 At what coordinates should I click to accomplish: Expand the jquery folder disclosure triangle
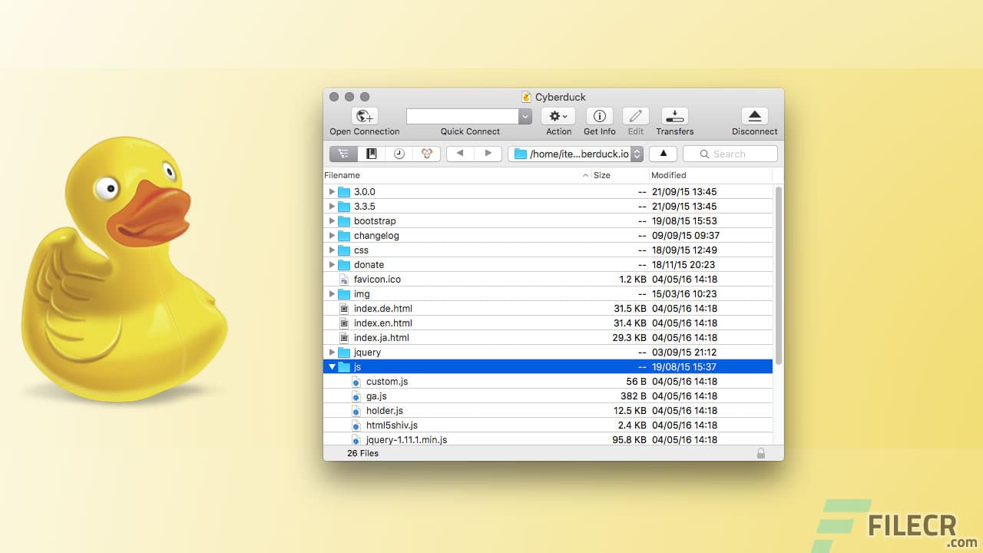point(332,352)
